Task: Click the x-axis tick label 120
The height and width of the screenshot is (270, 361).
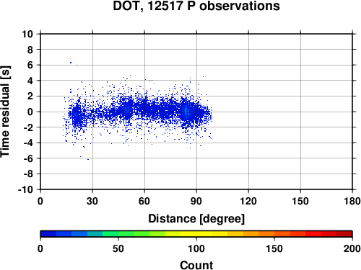Action: [248, 201]
